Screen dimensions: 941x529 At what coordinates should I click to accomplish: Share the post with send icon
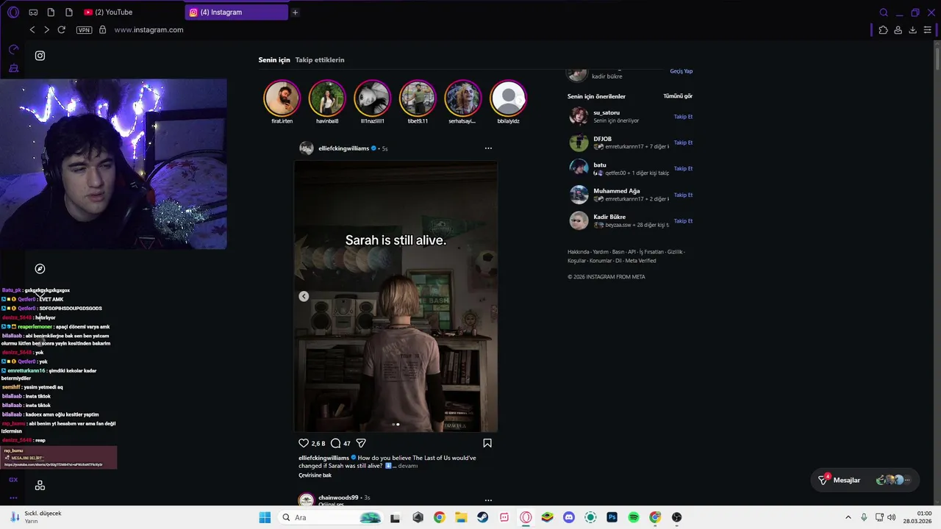(361, 443)
